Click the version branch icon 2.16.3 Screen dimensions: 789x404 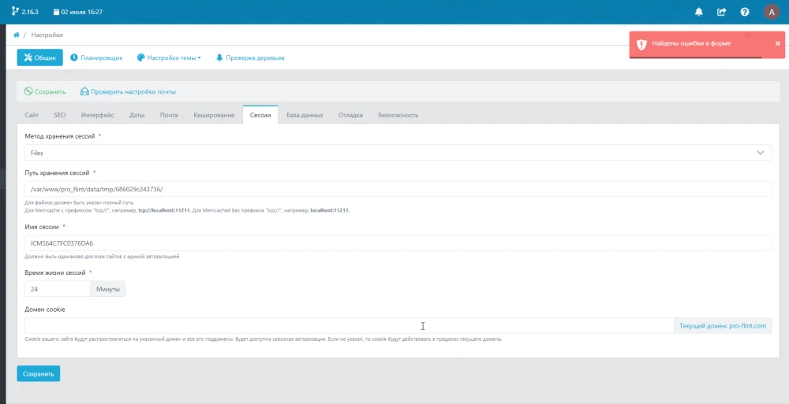coord(25,12)
